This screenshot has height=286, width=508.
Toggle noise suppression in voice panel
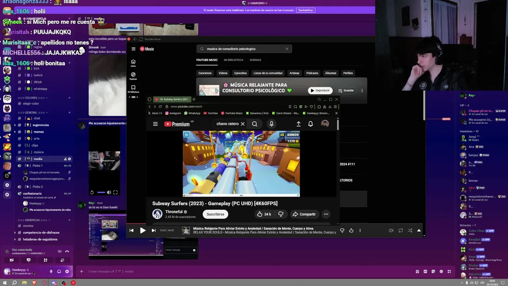coord(60,251)
